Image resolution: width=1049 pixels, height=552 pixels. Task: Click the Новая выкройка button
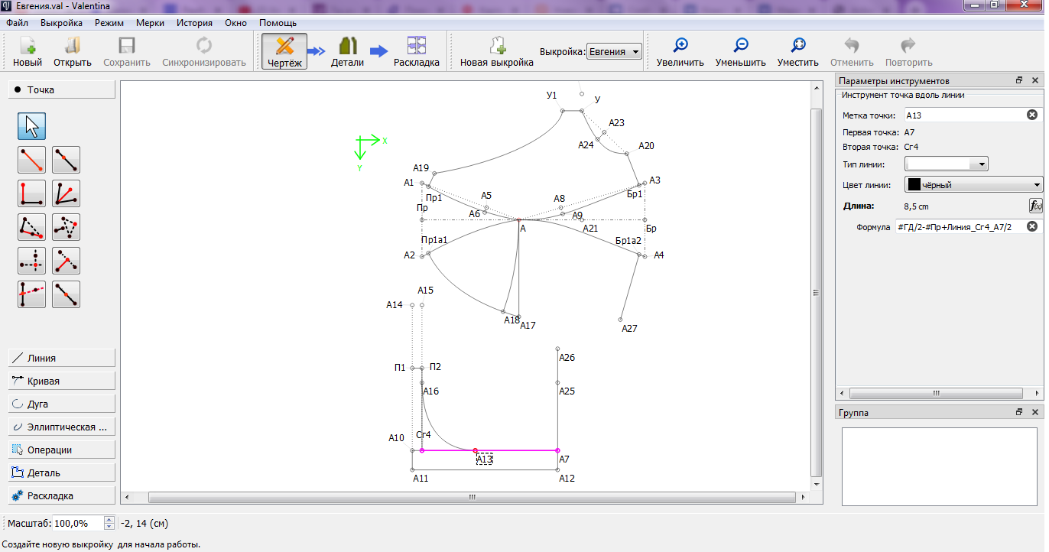tap(496, 52)
